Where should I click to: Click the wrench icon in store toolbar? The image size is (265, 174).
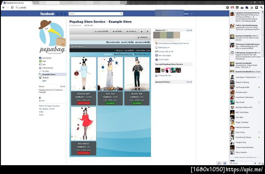pos(147,31)
